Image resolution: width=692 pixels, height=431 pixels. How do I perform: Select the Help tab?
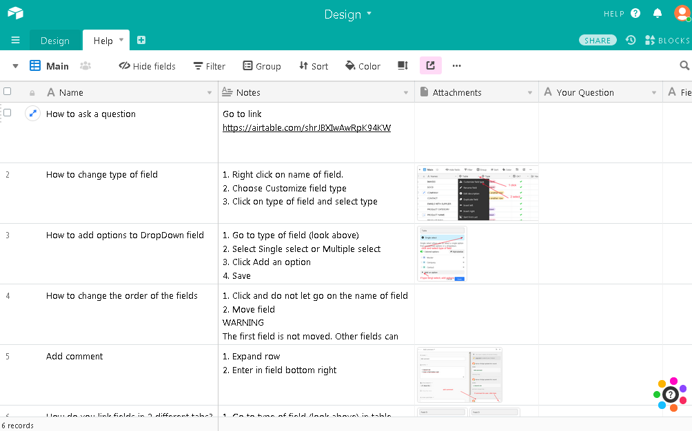tap(102, 40)
